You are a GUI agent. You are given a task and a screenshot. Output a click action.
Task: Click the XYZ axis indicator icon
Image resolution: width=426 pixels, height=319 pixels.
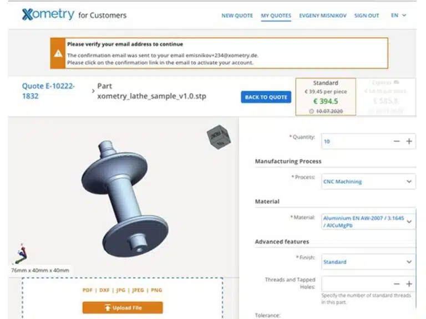pos(19,254)
